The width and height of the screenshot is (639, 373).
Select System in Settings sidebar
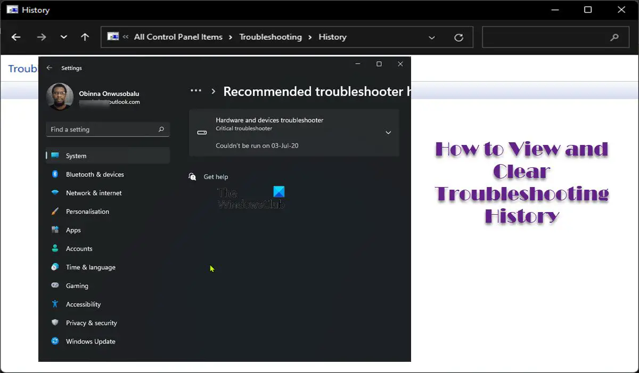point(108,156)
